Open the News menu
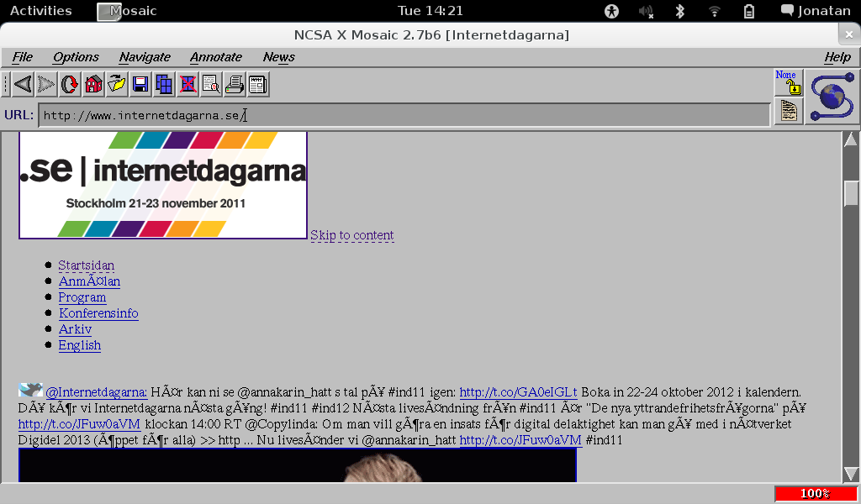The image size is (861, 504). [x=279, y=57]
